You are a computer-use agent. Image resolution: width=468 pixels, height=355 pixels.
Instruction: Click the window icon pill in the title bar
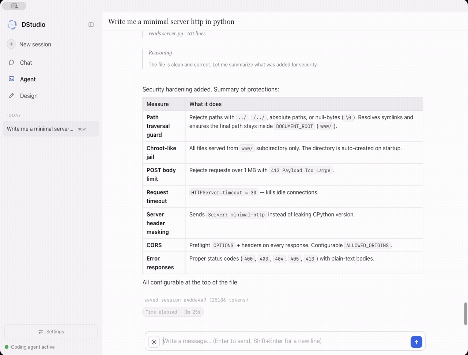14,6
